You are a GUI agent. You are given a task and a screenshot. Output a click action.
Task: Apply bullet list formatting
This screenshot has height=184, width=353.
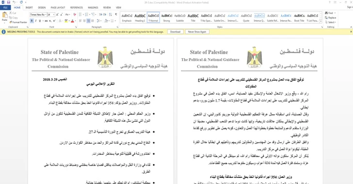[x=80, y=15]
